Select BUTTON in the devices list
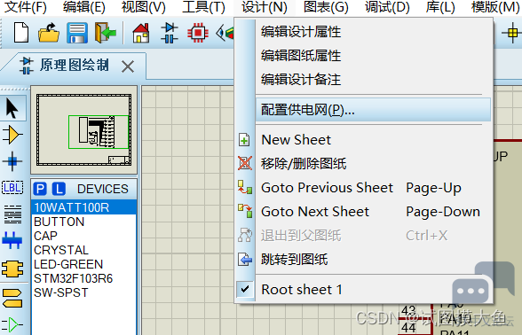This screenshot has width=522, height=335. click(83, 222)
